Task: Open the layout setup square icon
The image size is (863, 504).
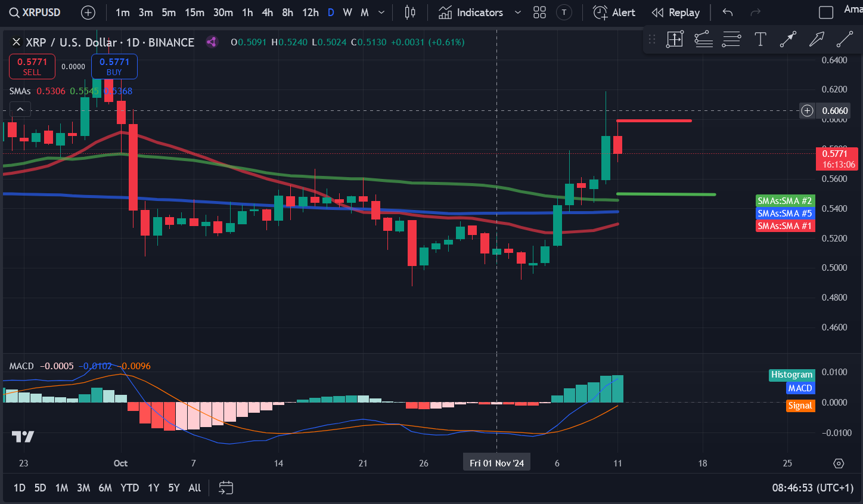Action: 826,13
